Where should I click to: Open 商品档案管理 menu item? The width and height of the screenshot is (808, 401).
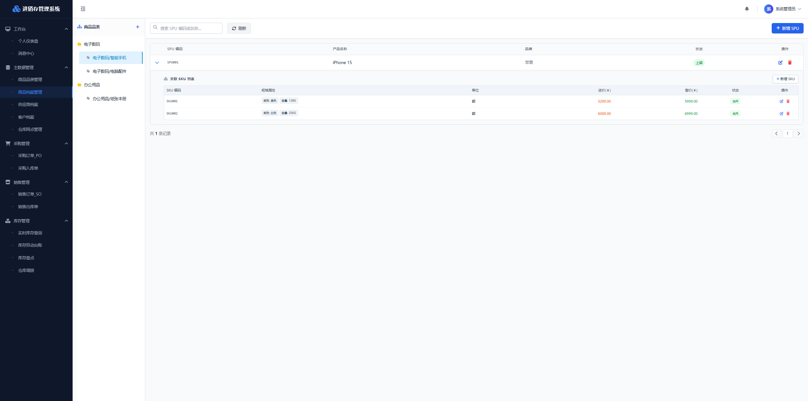[36, 92]
